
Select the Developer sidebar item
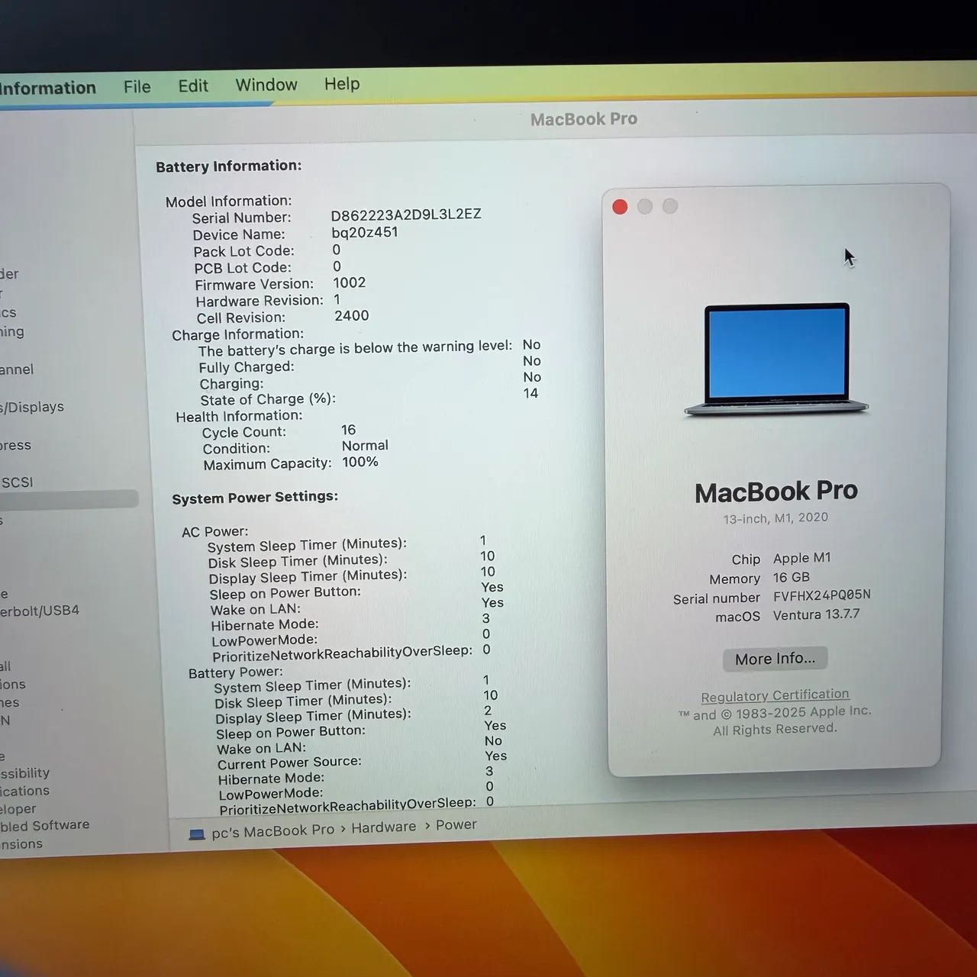[18, 809]
